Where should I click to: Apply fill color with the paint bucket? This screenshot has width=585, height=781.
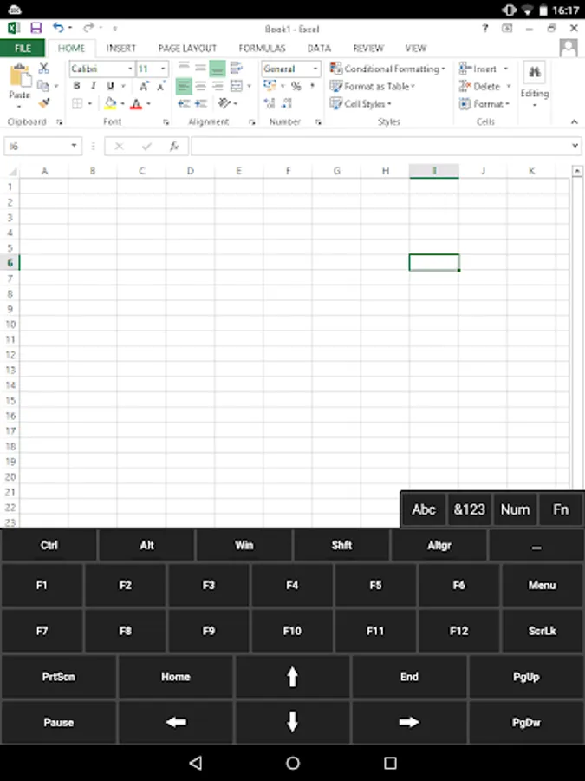tap(110, 103)
